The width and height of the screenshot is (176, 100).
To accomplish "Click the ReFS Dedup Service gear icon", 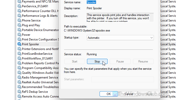I will pos(19,91).
